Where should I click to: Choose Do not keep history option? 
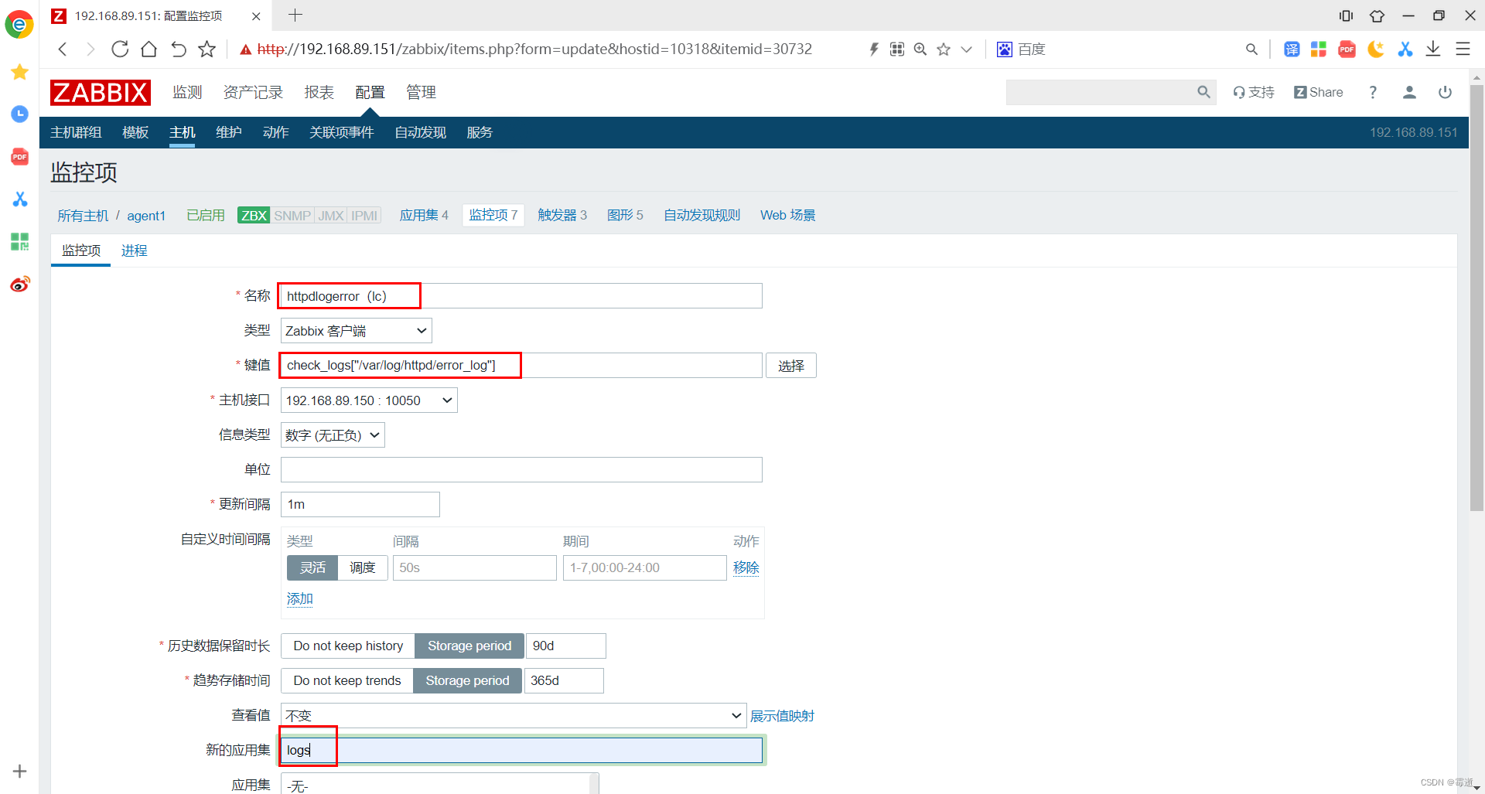pos(348,646)
